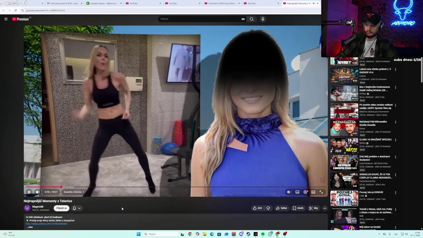Click the taskbar Hledať search box
The image size is (423, 238).
(161, 234)
